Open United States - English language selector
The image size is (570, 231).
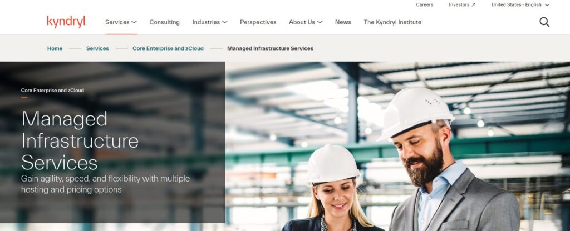point(520,4)
